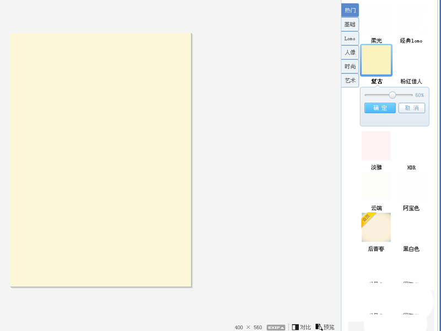This screenshot has width=441, height=331.
Task: Select the 粉红佳人 filter label
Action: 411,81
